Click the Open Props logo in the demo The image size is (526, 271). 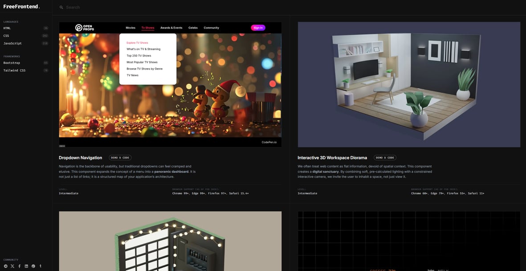85,28
